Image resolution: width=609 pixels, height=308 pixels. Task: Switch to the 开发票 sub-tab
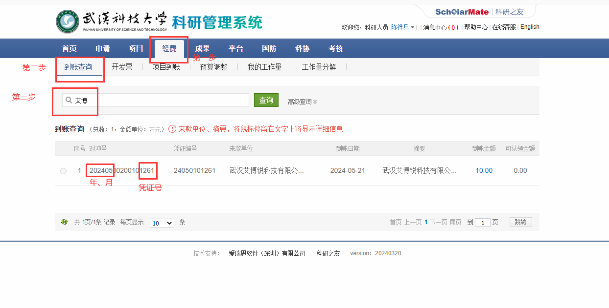[122, 67]
